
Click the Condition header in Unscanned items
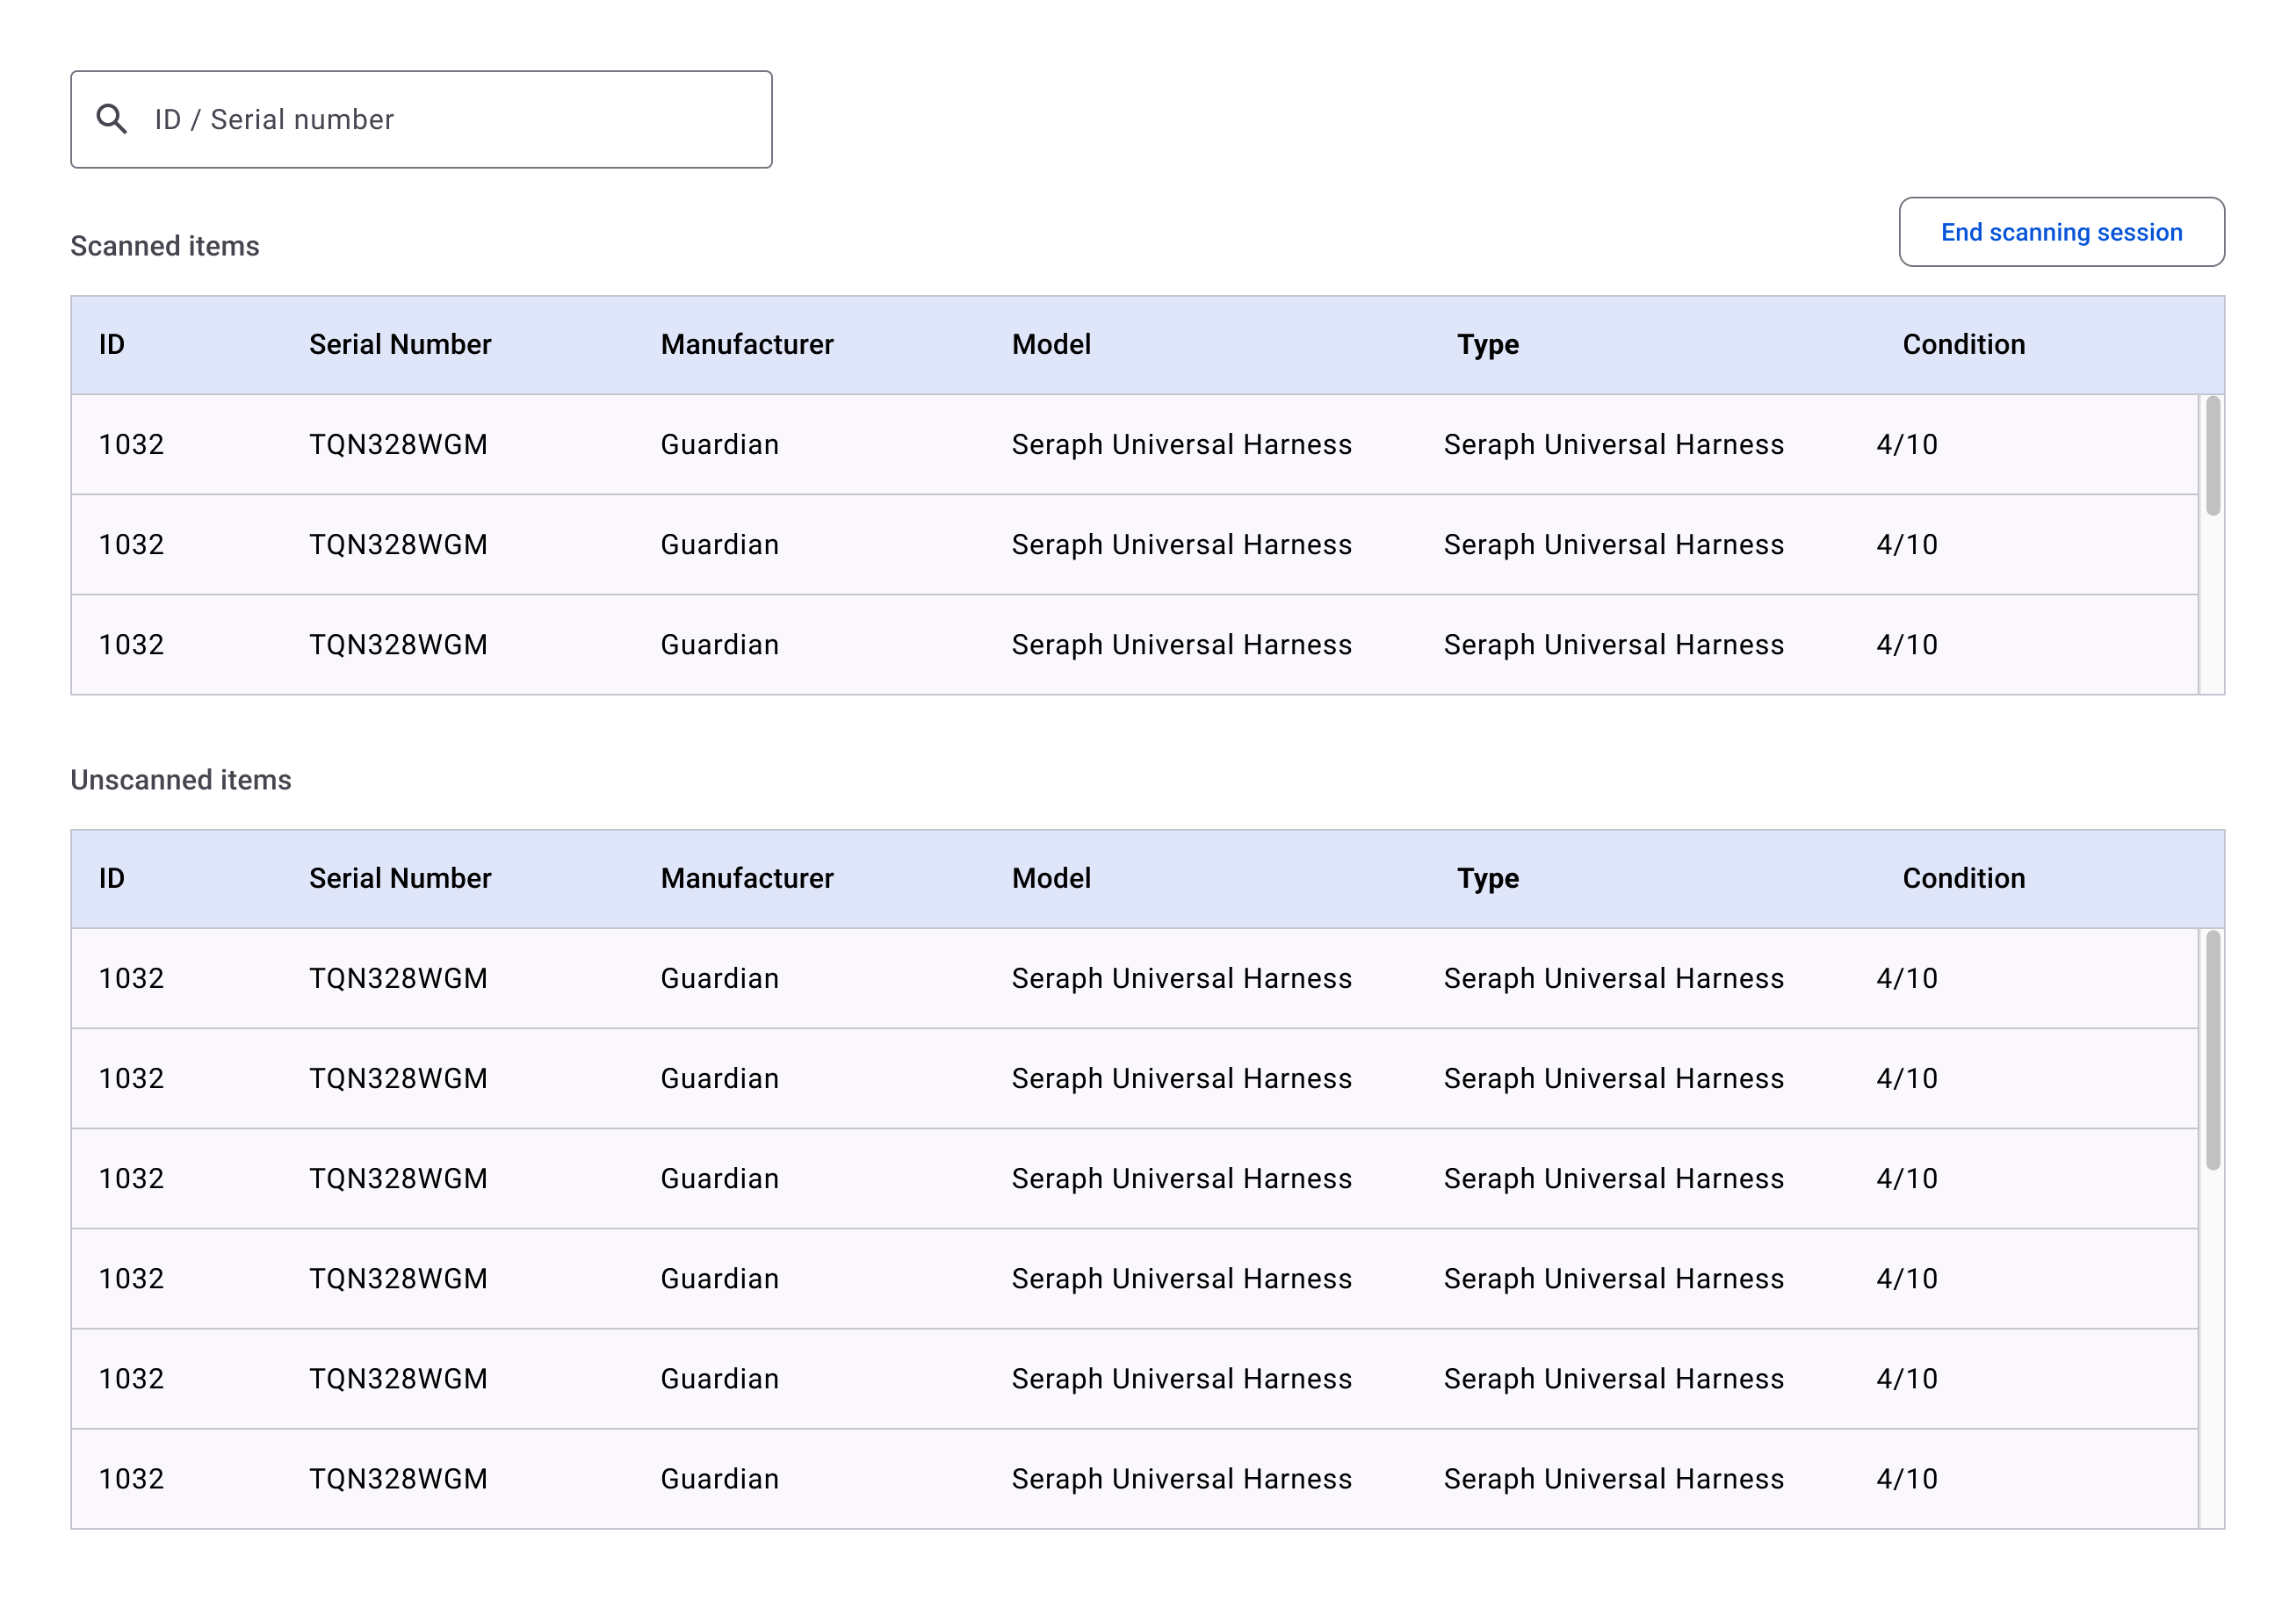click(x=1963, y=878)
